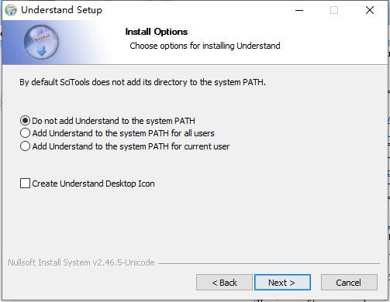Minimize the Understand Setup window
Screen dimensions: 390x302
pos(299,10)
